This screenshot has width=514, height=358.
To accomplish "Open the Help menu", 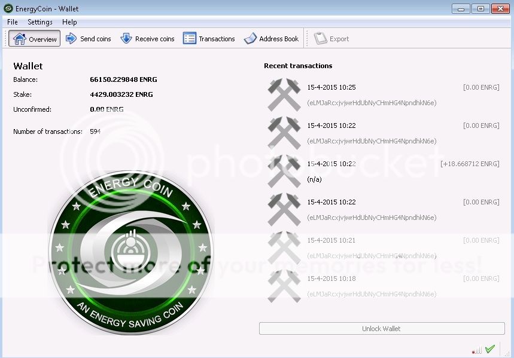I will point(69,22).
